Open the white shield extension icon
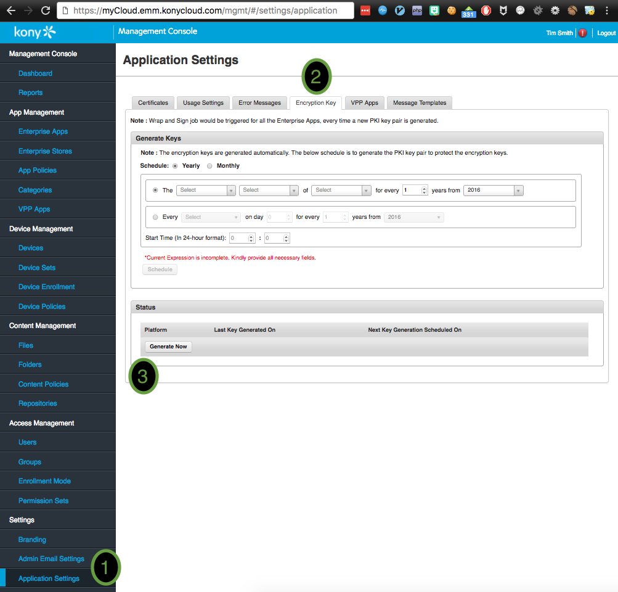Image resolution: width=618 pixels, height=592 pixels. (x=503, y=10)
